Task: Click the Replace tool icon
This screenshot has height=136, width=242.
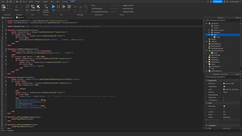Action: pos(33,6)
